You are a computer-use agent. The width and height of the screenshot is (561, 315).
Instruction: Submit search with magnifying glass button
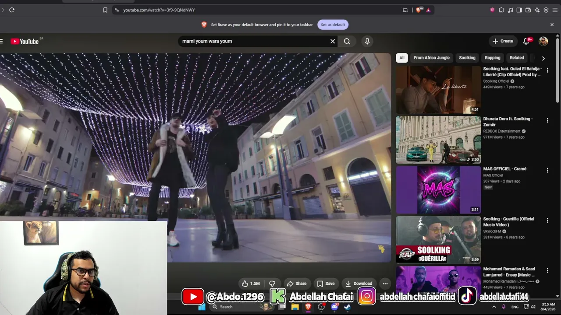(x=347, y=41)
